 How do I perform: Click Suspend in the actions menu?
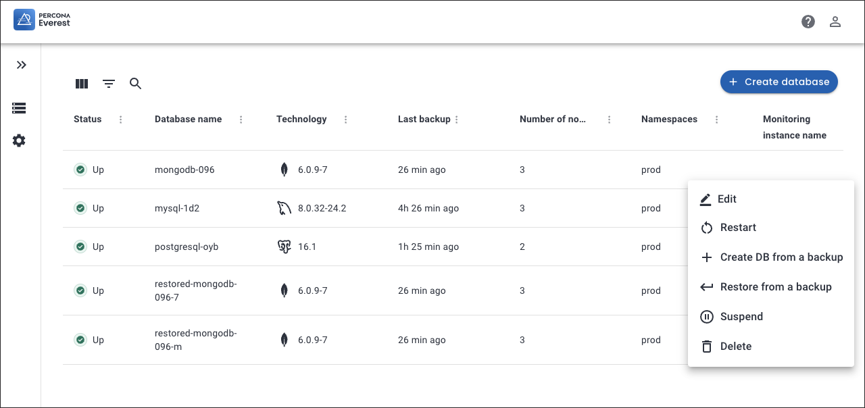(741, 317)
